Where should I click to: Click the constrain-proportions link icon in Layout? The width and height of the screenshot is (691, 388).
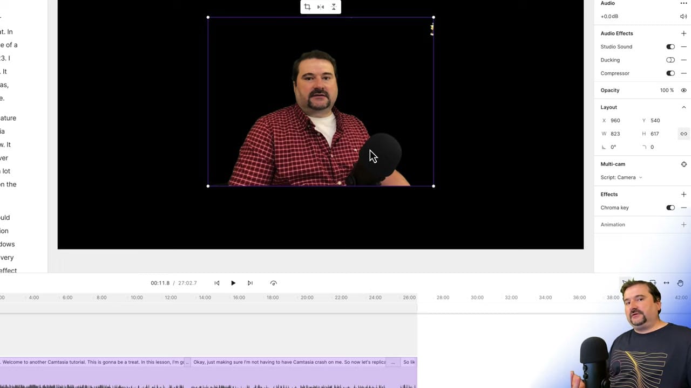pos(683,133)
